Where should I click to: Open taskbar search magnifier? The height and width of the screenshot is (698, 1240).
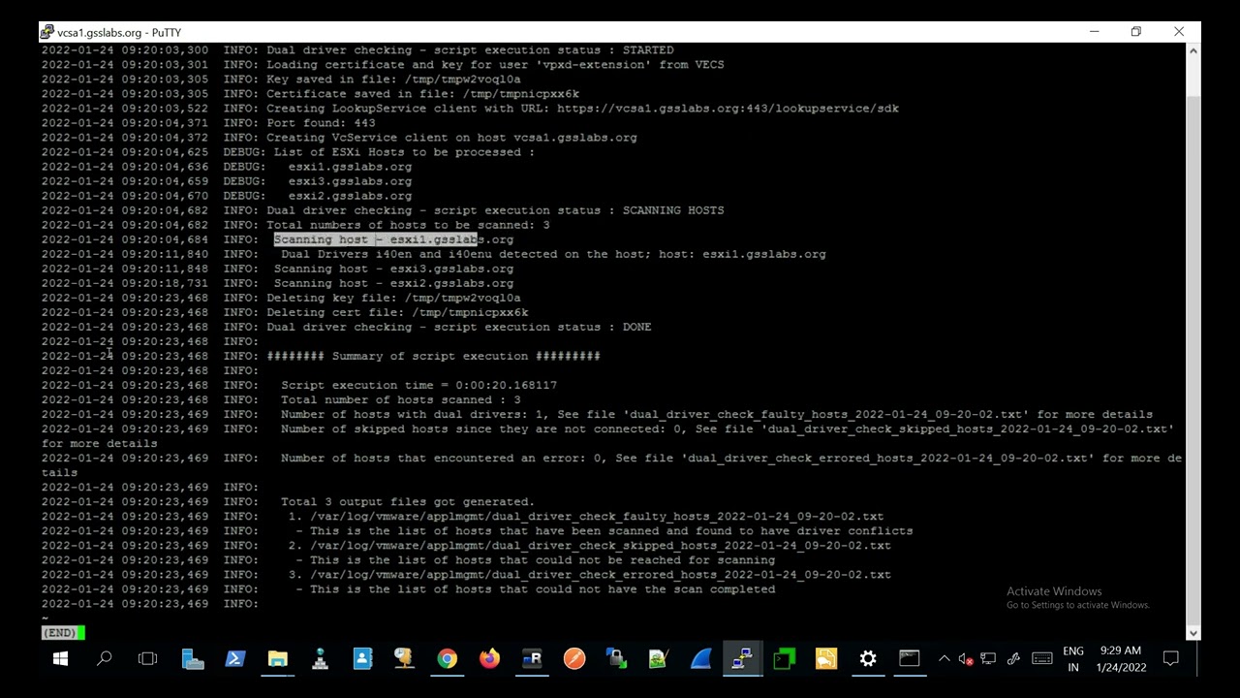(x=104, y=659)
